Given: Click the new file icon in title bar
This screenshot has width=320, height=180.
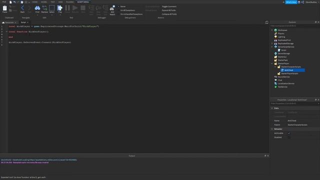Looking at the screenshot, I should pyautogui.click(x=10, y=2).
